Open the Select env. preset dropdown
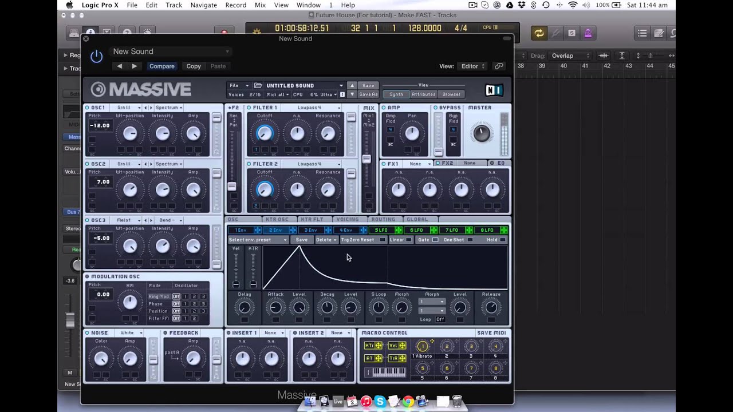 (258, 240)
